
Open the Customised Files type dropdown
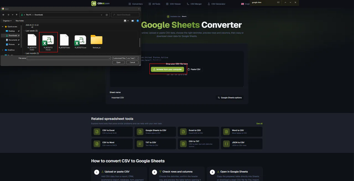(x=125, y=58)
